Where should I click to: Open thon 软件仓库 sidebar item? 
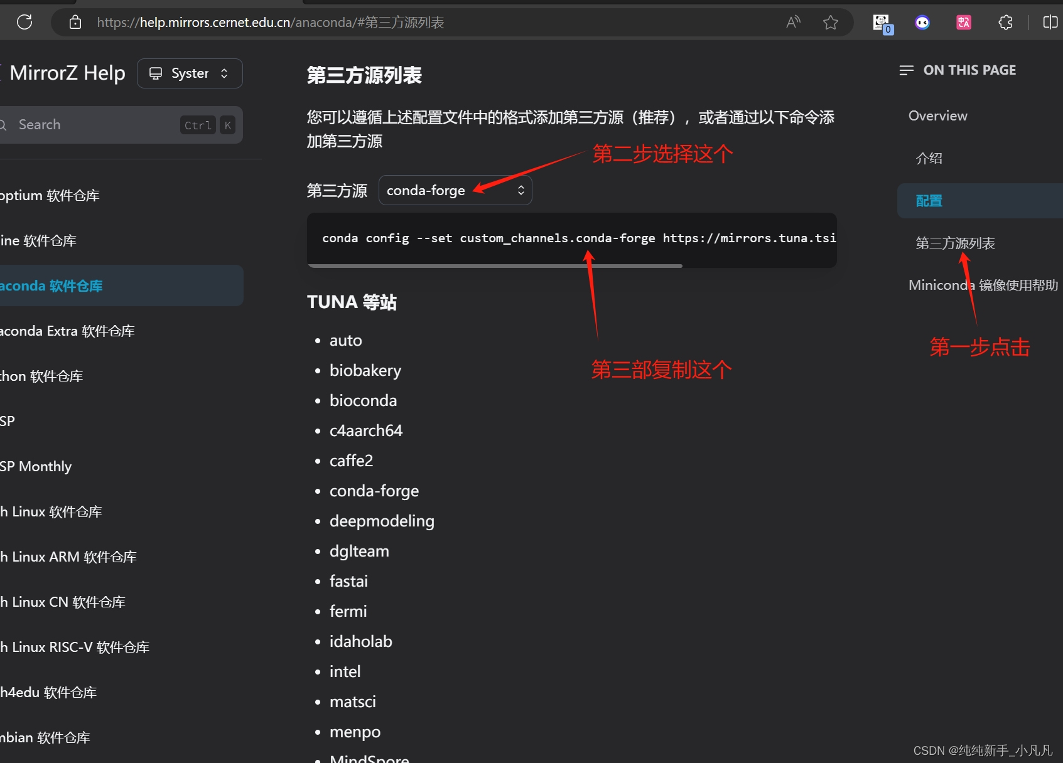[41, 376]
